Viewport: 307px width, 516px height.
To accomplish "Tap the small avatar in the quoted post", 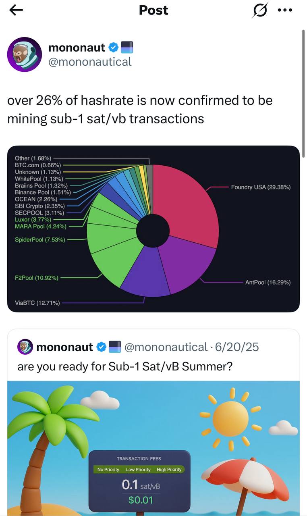I will tap(25, 347).
